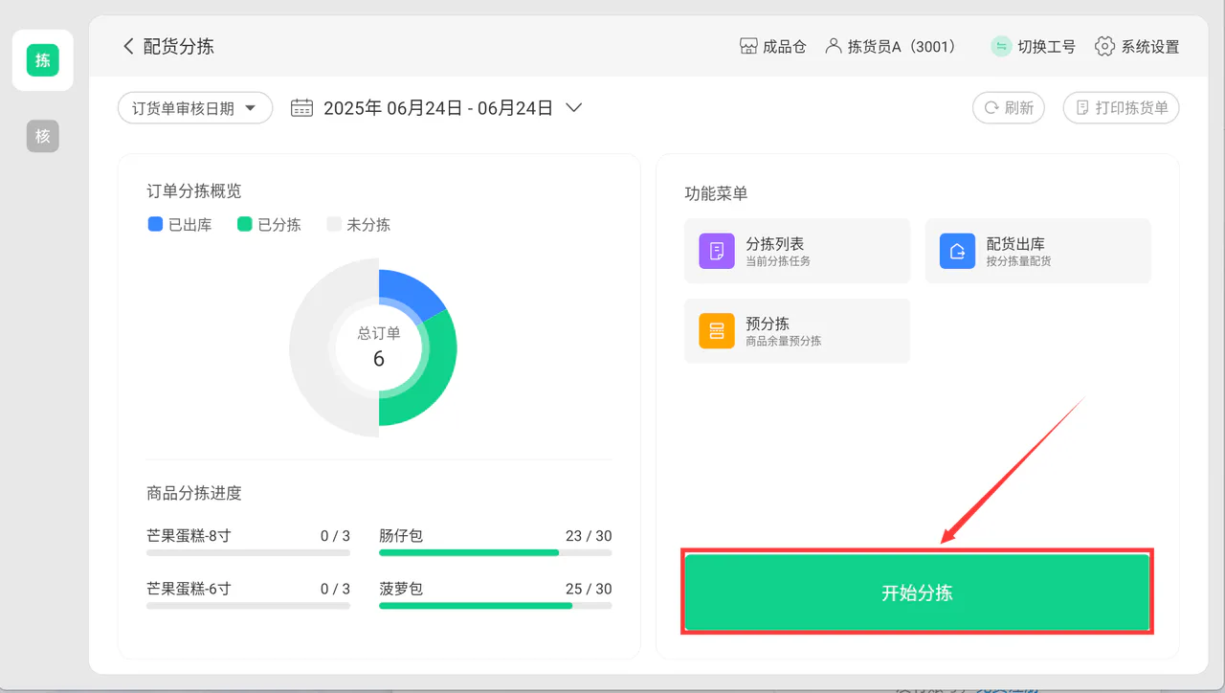The width and height of the screenshot is (1225, 693).
Task: Click the 芒果蛋糕-8寸 progress bar
Action: point(249,552)
